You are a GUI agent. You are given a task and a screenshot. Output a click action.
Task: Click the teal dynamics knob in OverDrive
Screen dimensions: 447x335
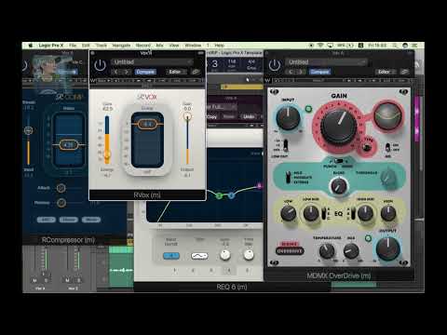click(339, 186)
